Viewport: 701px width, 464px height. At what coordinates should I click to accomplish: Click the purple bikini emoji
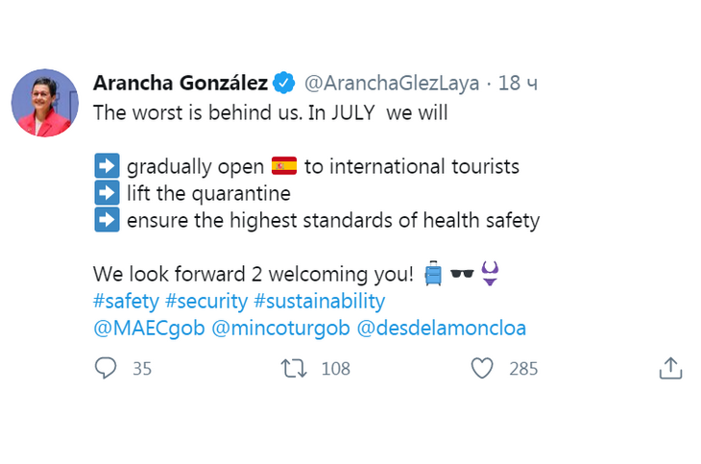coord(490,274)
